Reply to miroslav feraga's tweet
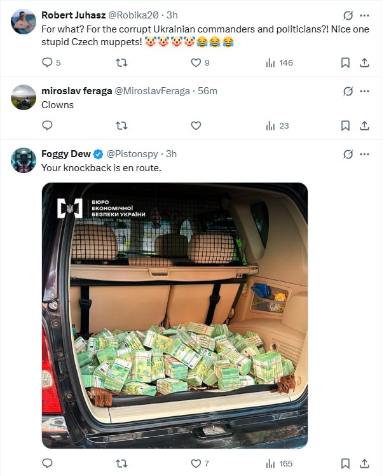Screen dimensions: 384x476 (x=46, y=125)
